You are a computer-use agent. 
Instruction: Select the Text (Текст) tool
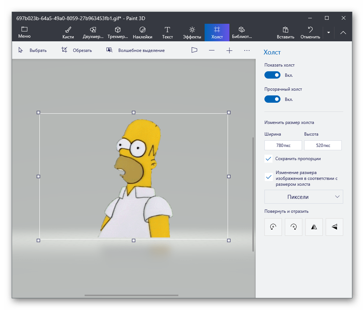167,33
